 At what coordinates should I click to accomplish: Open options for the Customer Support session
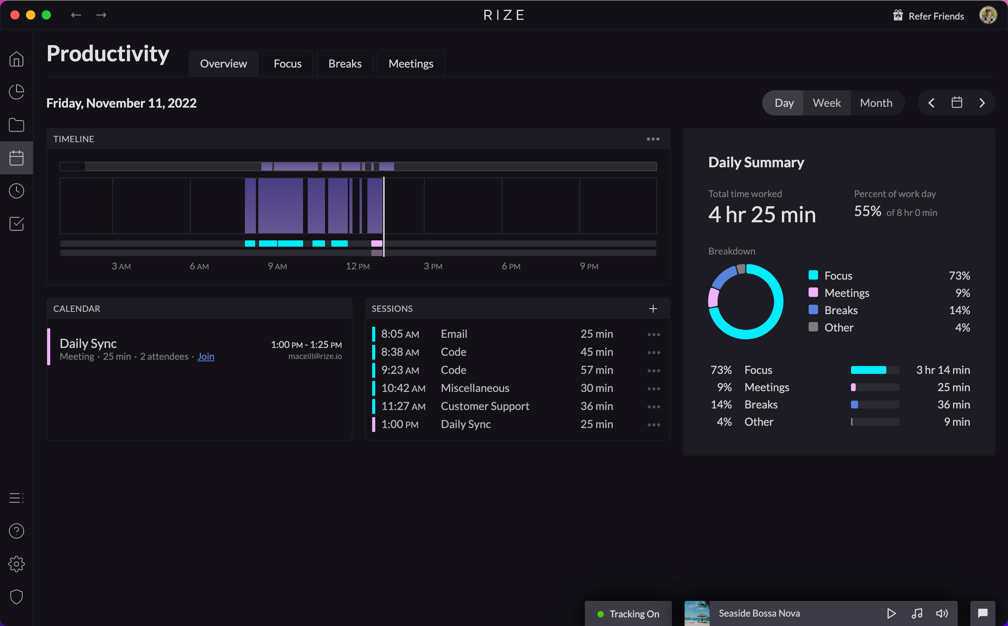coord(654,406)
